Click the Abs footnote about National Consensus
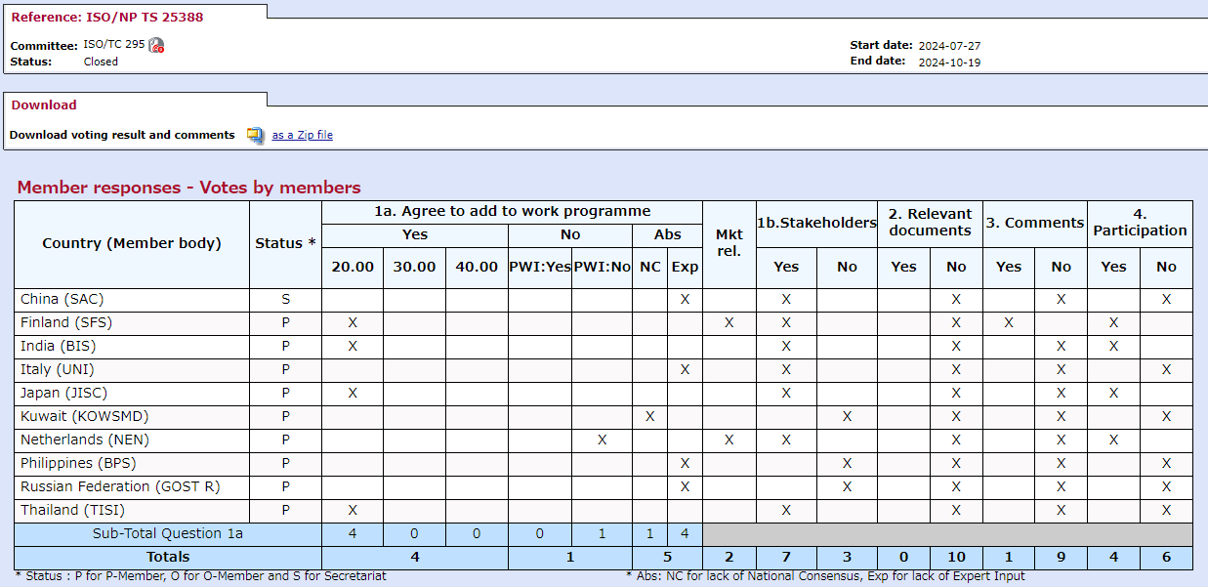Image resolution: width=1208 pixels, height=587 pixels. coord(826,576)
